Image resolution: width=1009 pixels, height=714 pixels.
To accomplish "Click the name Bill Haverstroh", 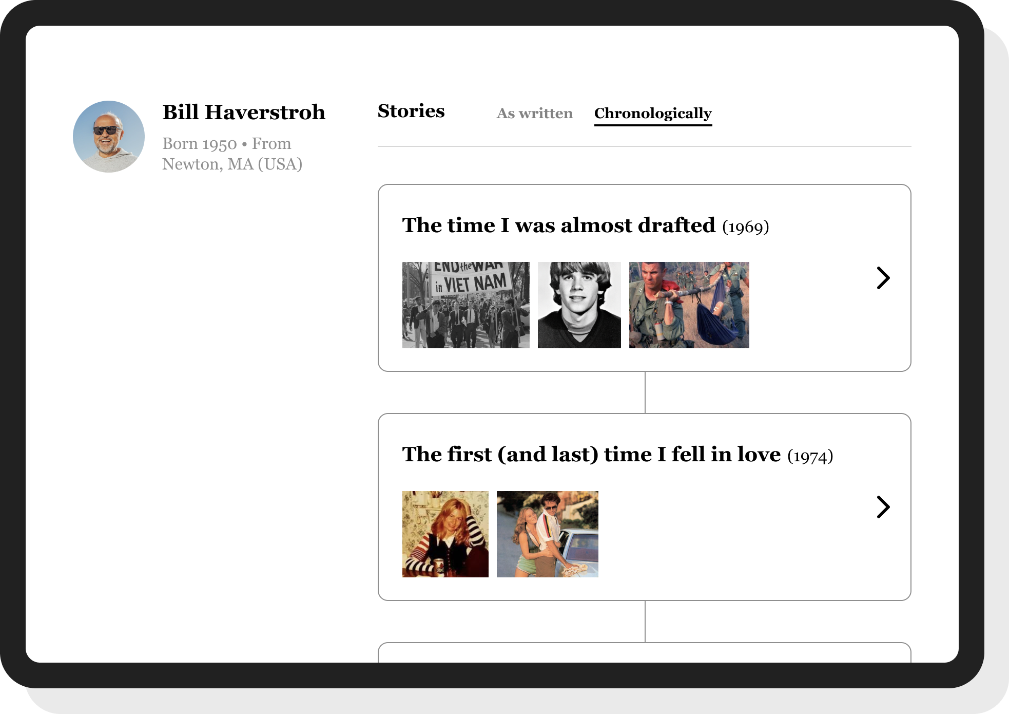I will 244,112.
